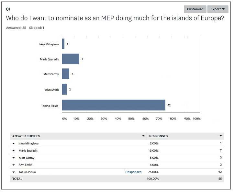Expand the Maria Spyradis row arrow
The image size is (234, 194).
[x=14, y=151]
